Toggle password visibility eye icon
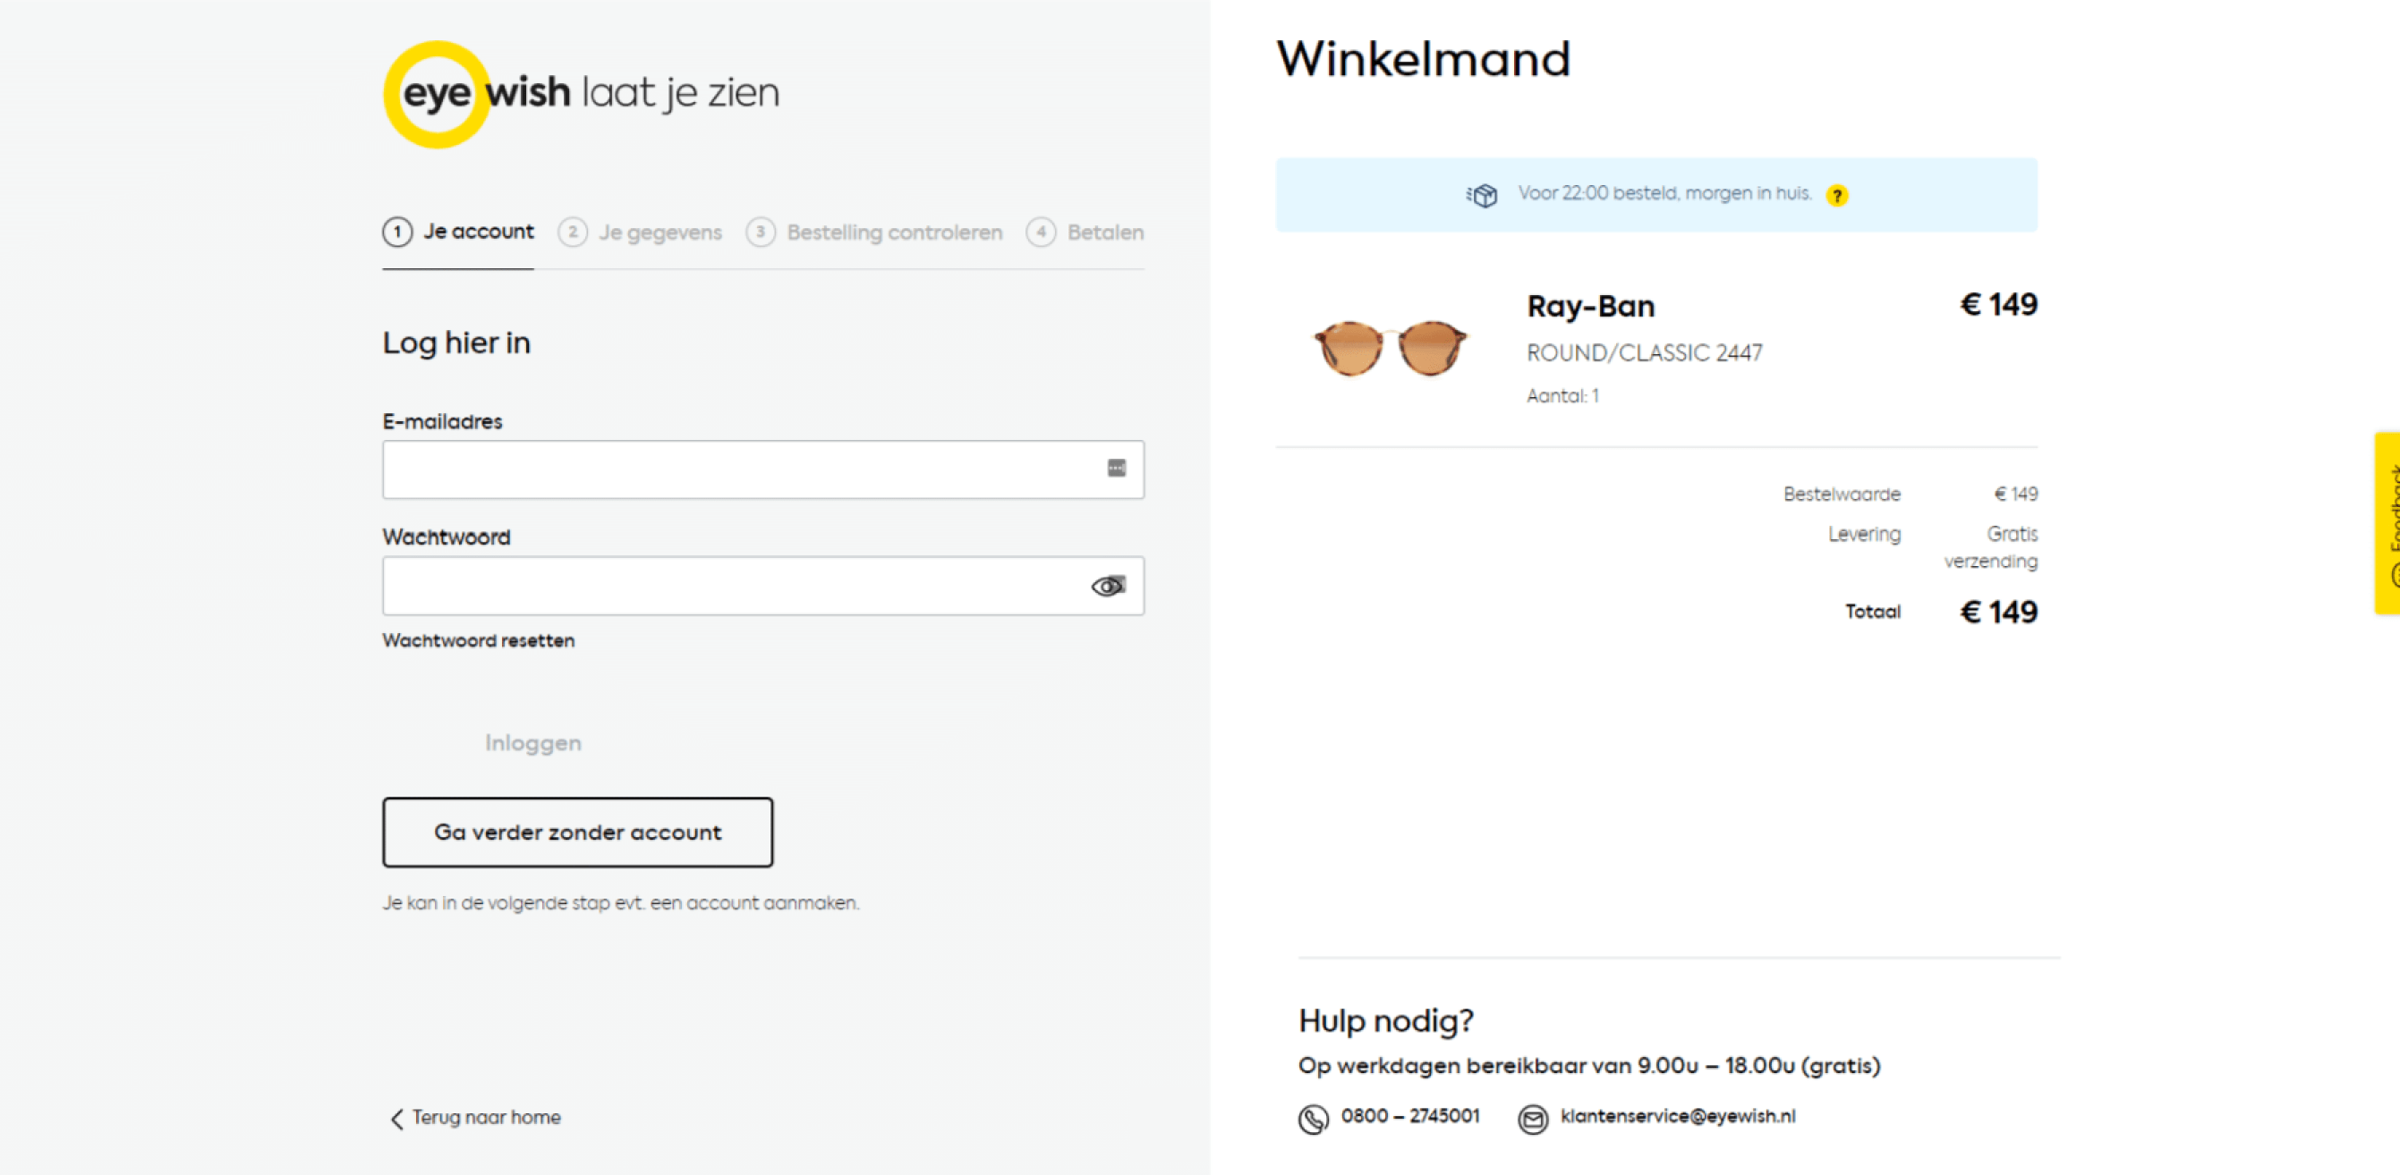Image resolution: width=2400 pixels, height=1175 pixels. tap(1108, 586)
